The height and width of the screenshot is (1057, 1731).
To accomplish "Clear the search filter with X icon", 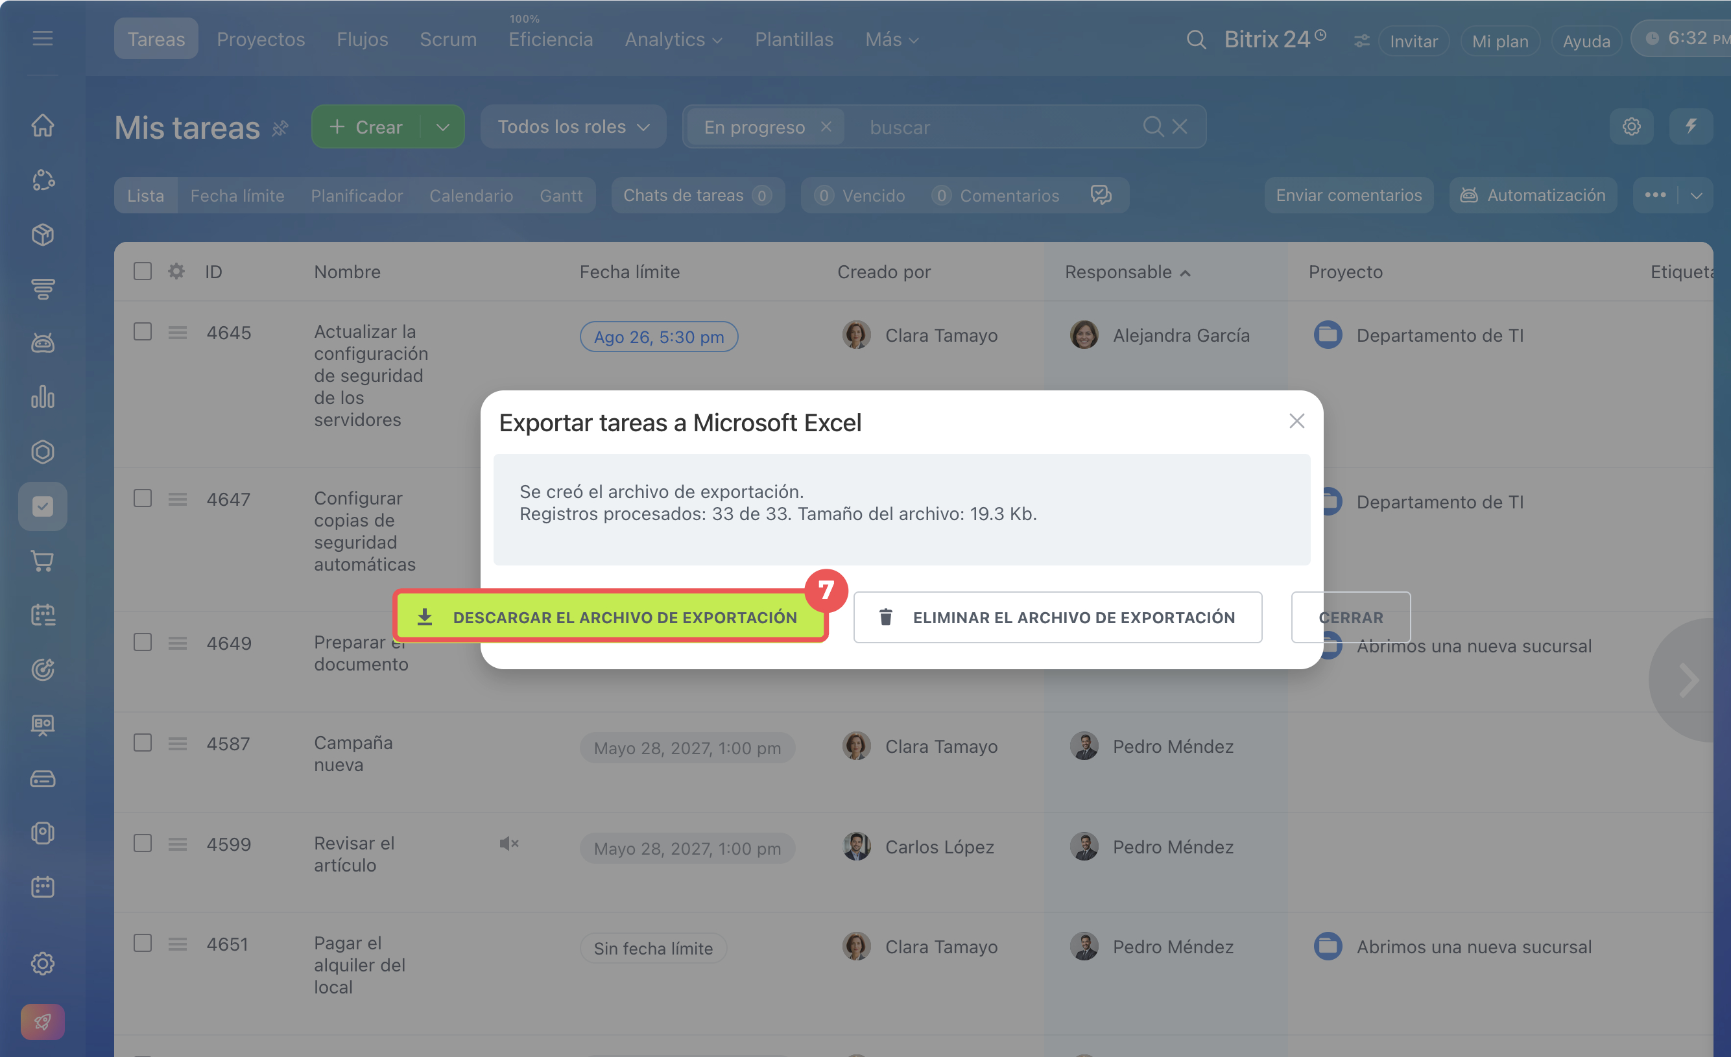I will [x=1180, y=126].
